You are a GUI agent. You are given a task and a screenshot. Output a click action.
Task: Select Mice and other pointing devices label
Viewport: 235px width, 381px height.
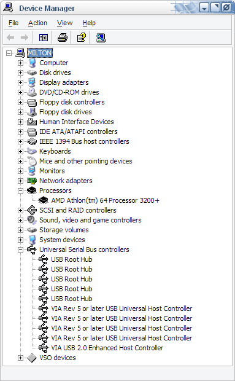click(86, 161)
